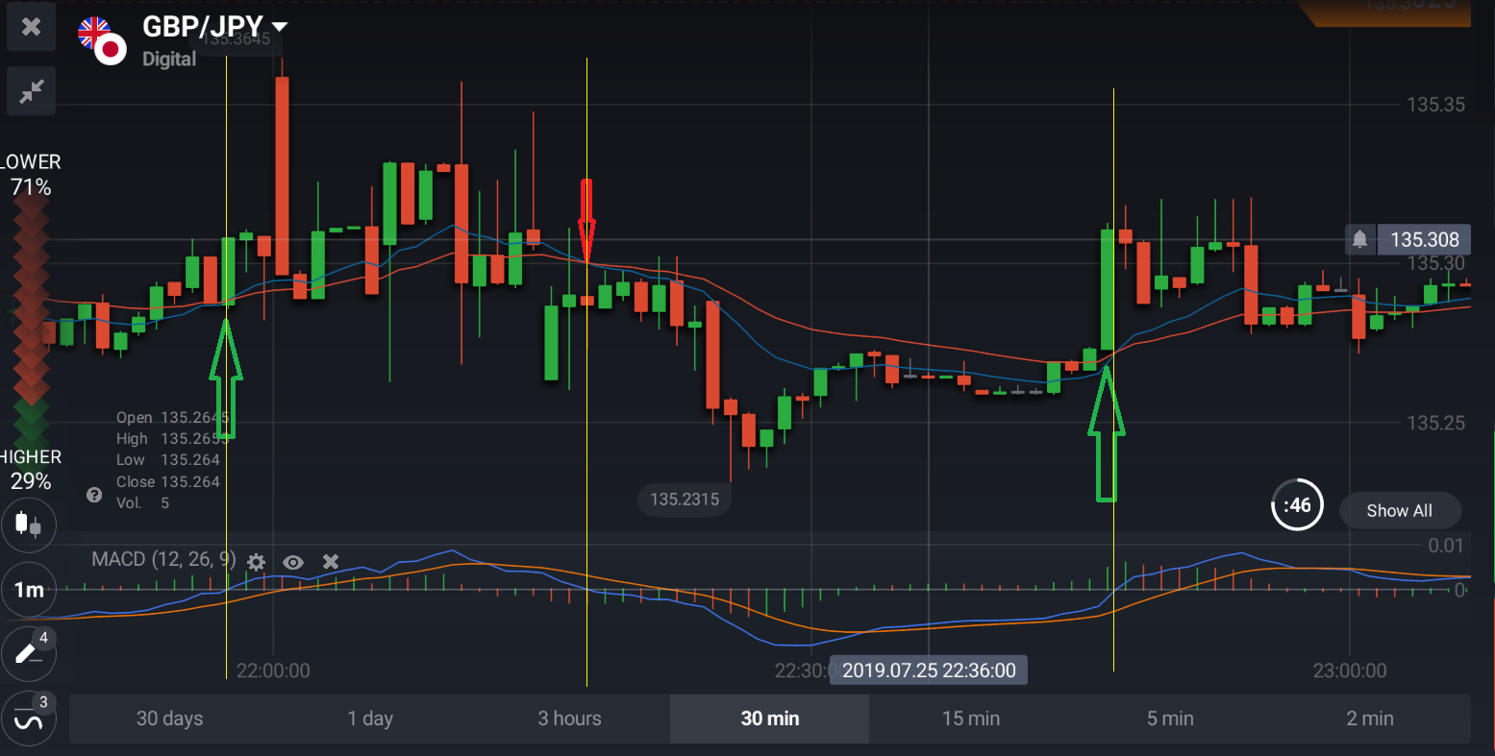
Task: Open MACD indicator settings gear
Action: pyautogui.click(x=256, y=562)
